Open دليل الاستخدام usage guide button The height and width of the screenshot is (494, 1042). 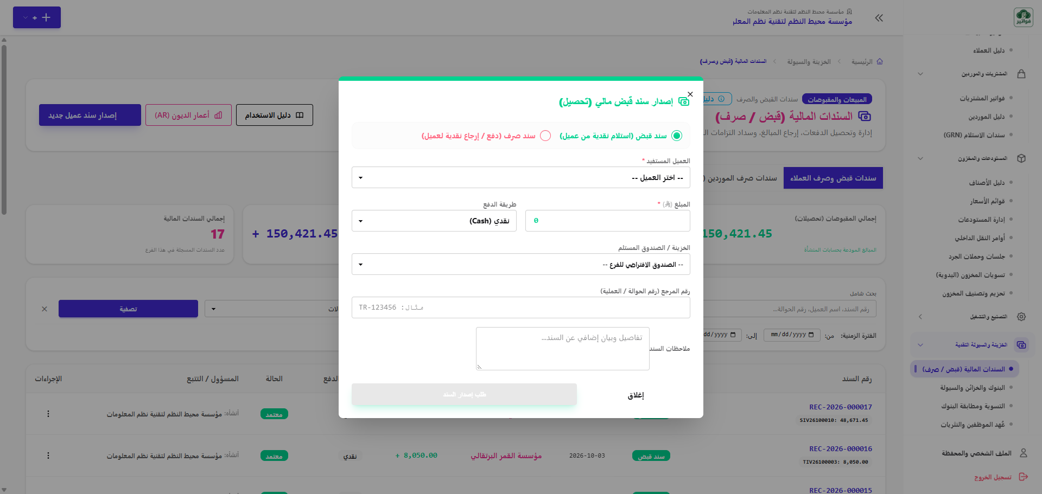[x=274, y=115]
